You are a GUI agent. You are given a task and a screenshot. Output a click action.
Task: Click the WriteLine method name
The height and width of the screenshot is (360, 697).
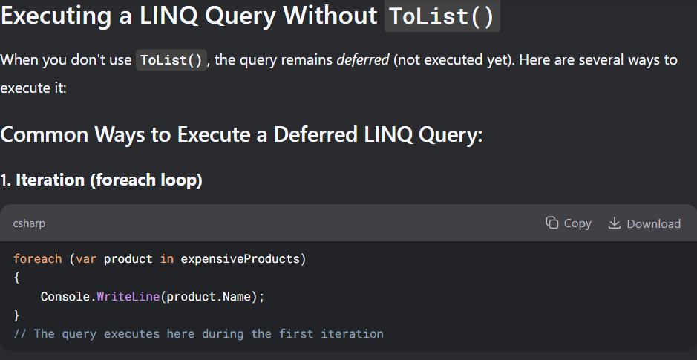(x=128, y=296)
